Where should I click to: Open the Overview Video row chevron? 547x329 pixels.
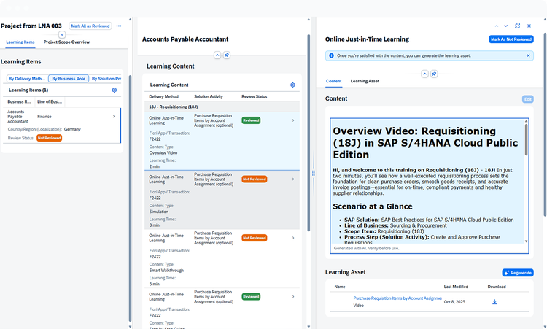click(293, 120)
